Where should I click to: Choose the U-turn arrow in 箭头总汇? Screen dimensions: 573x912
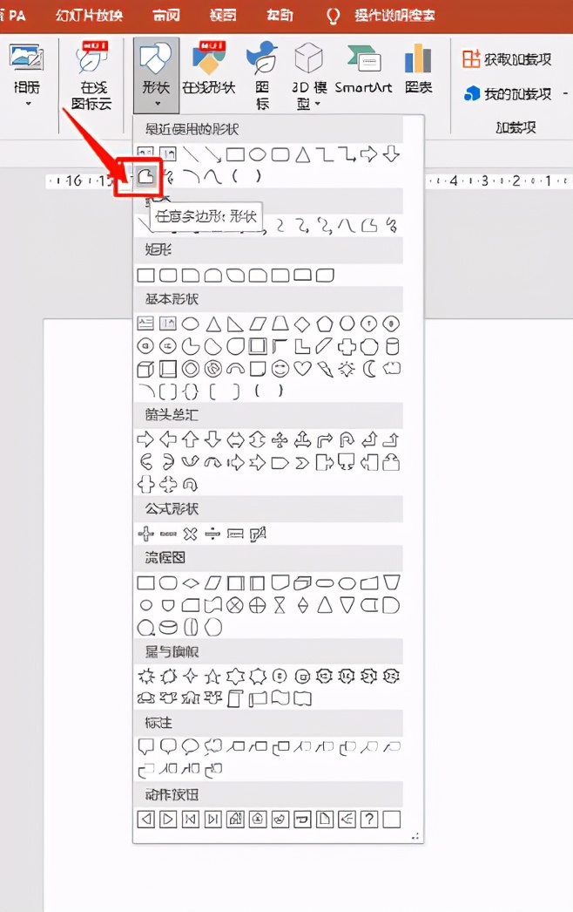347,439
